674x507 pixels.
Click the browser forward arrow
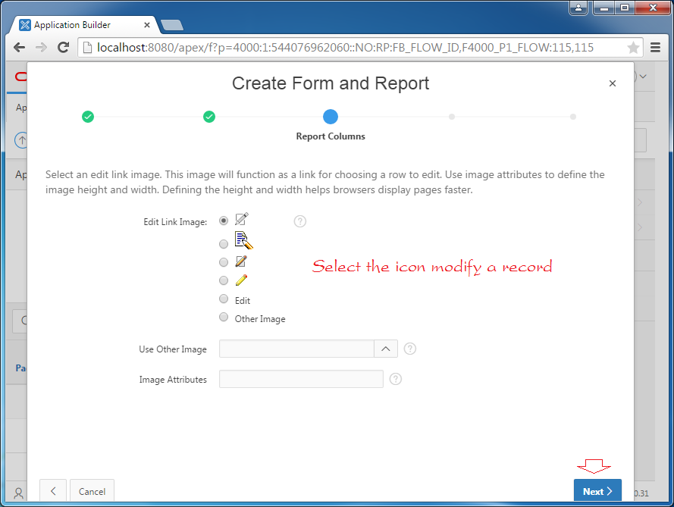[41, 47]
